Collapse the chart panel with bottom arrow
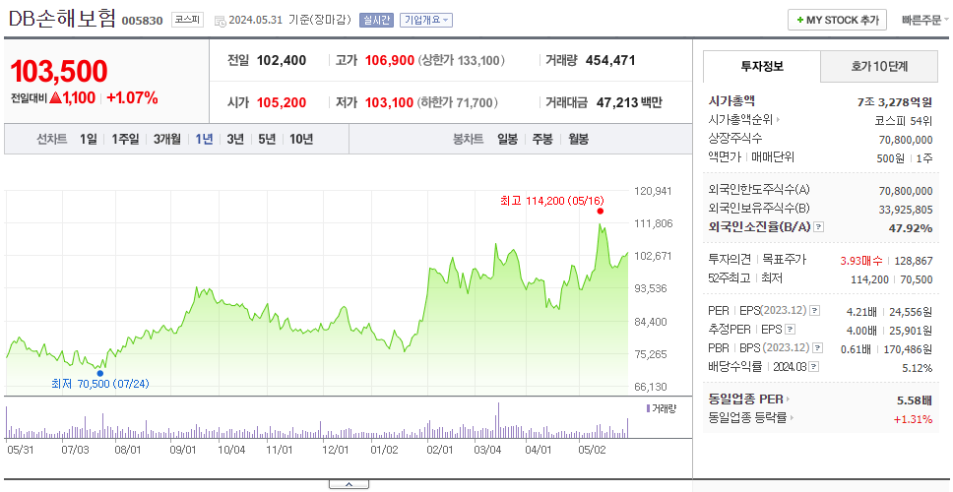The image size is (953, 492). (x=349, y=484)
